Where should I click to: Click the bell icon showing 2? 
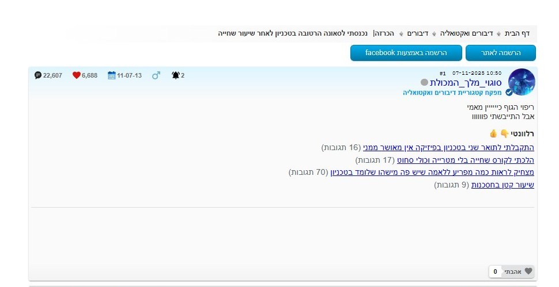click(x=175, y=75)
